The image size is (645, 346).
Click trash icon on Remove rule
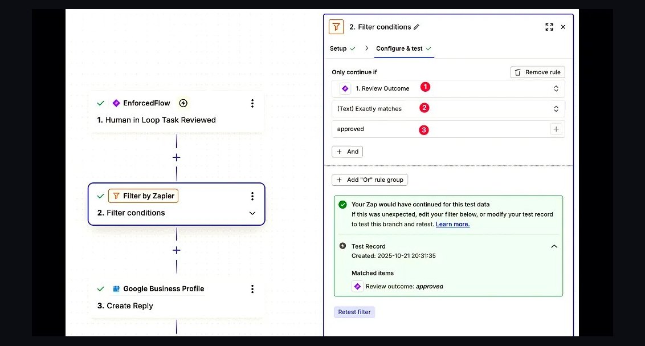pyautogui.click(x=517, y=72)
